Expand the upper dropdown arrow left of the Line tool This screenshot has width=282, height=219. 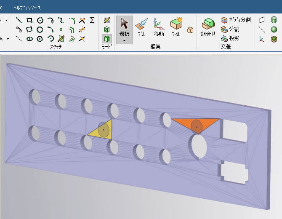click(x=6, y=20)
